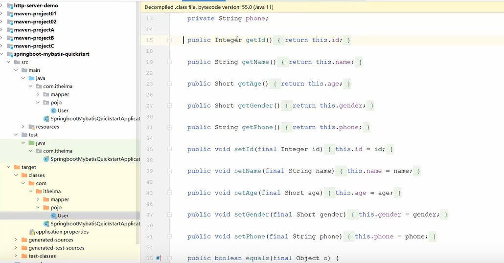Viewport: 504px width, 263px height.
Task: Select the User class under target pojo
Action: point(63,216)
